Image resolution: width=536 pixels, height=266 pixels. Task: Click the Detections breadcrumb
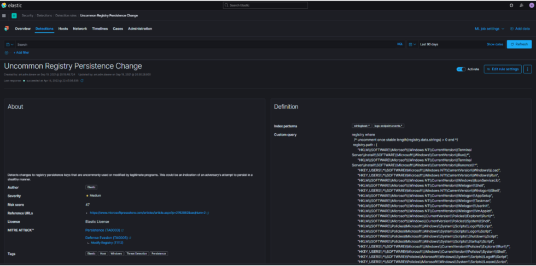pos(44,16)
